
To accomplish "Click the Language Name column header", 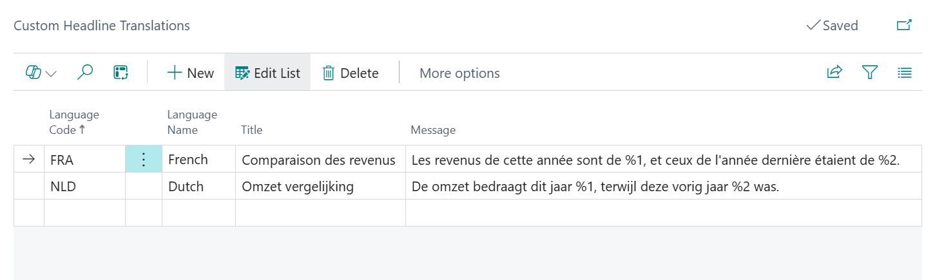I will click(192, 122).
